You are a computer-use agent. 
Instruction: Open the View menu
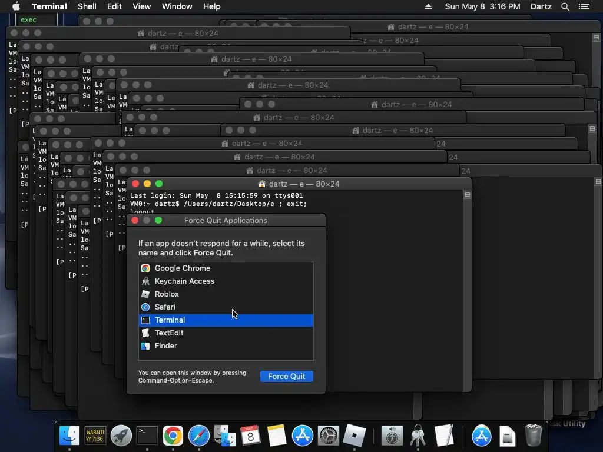[141, 6]
